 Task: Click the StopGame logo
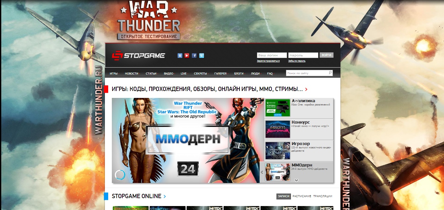[x=138, y=56]
